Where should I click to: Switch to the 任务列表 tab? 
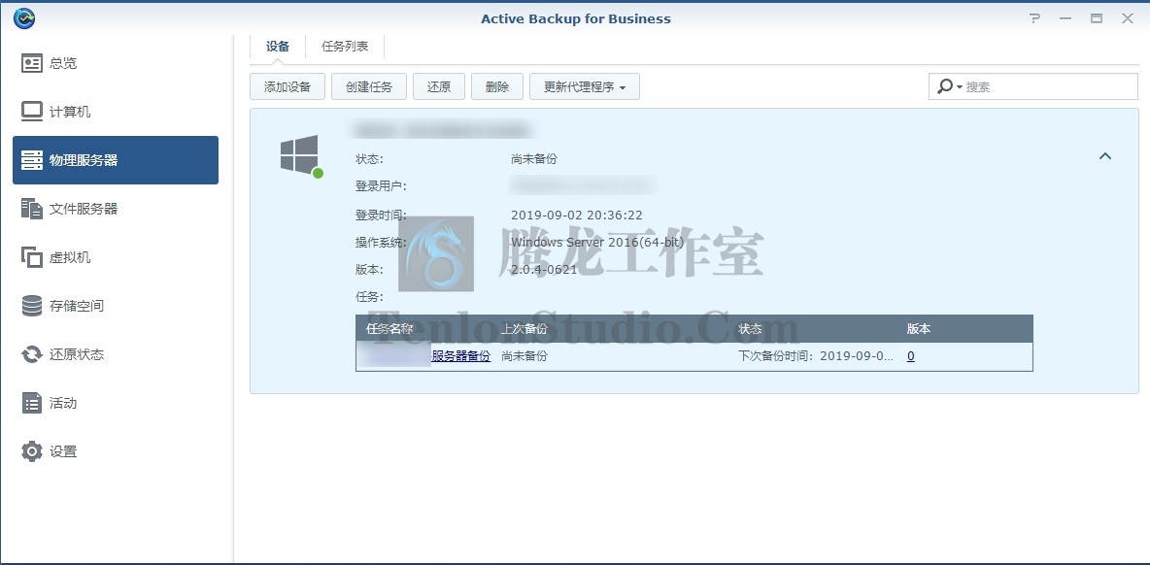click(345, 47)
